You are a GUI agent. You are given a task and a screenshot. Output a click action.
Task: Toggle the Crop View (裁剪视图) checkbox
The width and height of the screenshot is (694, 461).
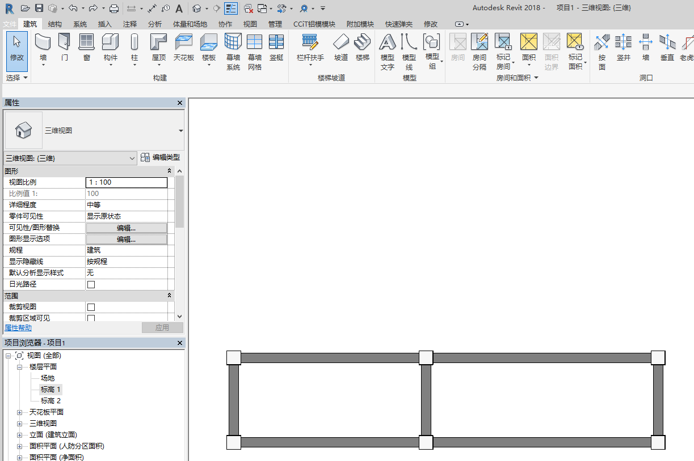tap(91, 307)
